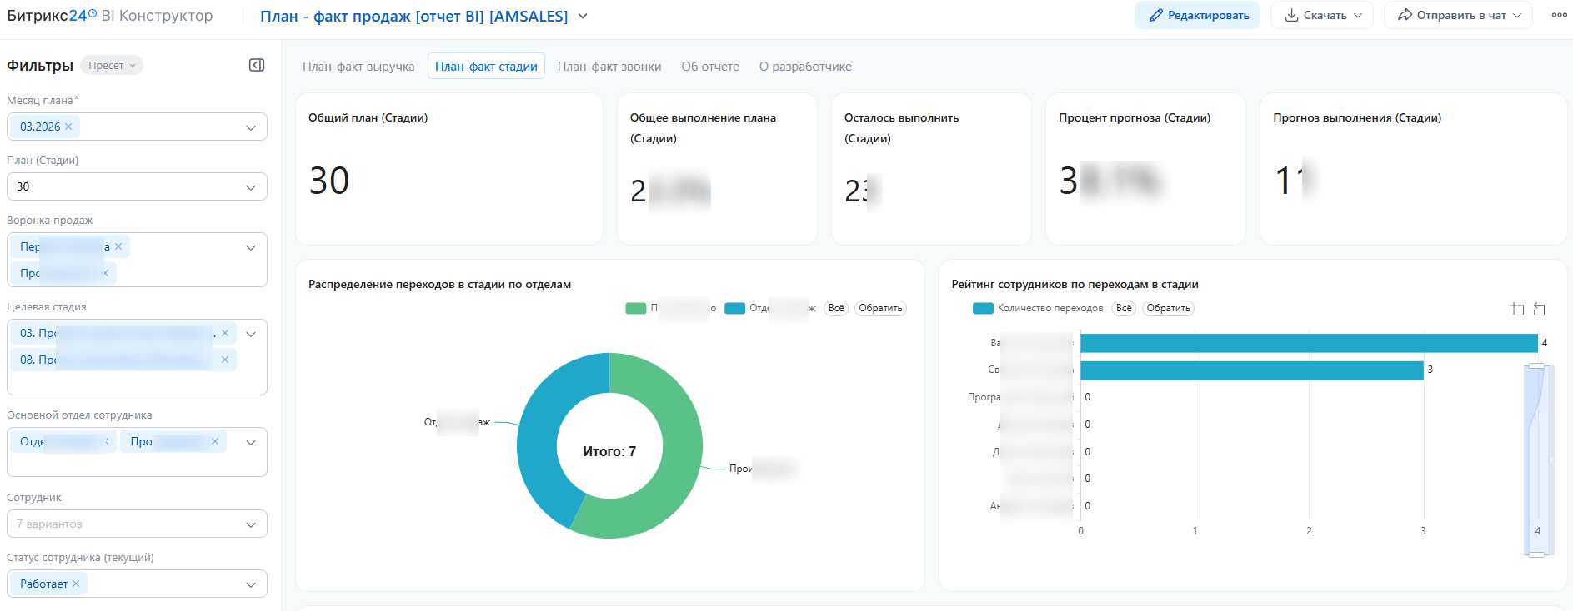Click the top handle of the rating chart zoom slider
Viewport: 1573px width, 611px height.
pos(1536,365)
